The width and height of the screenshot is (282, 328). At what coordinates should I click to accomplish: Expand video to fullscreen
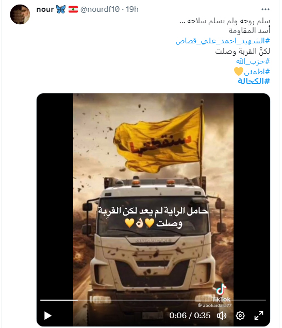[x=259, y=316]
